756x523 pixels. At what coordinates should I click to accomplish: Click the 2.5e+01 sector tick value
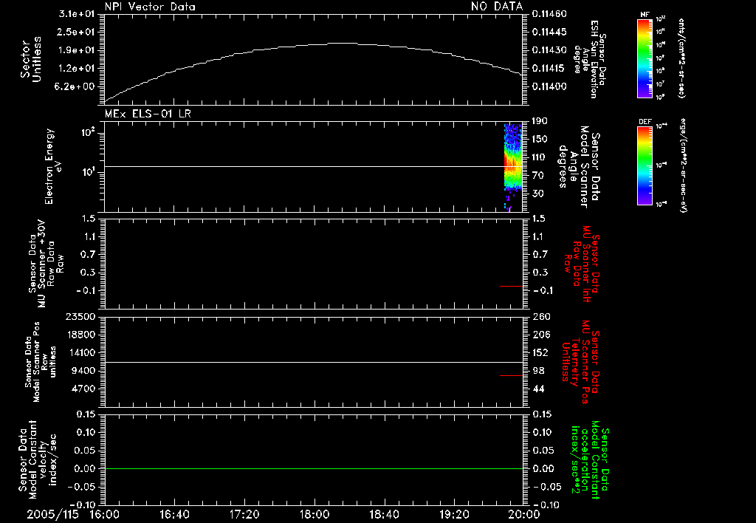pos(76,32)
